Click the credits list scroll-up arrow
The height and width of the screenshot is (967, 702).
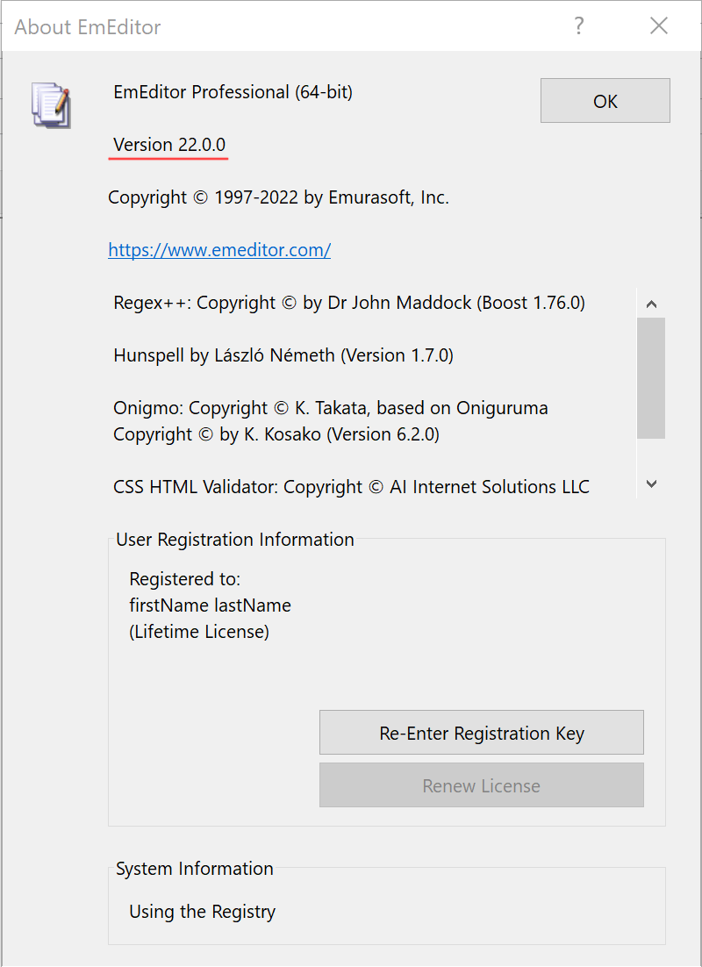tap(651, 304)
